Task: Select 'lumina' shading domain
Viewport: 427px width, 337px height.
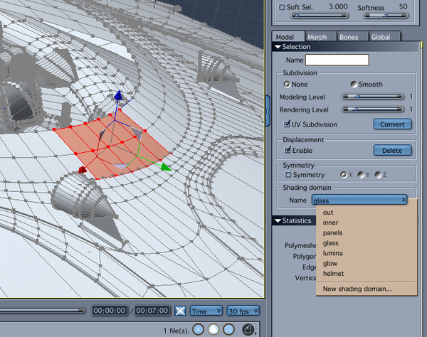Action: pyautogui.click(x=367, y=253)
